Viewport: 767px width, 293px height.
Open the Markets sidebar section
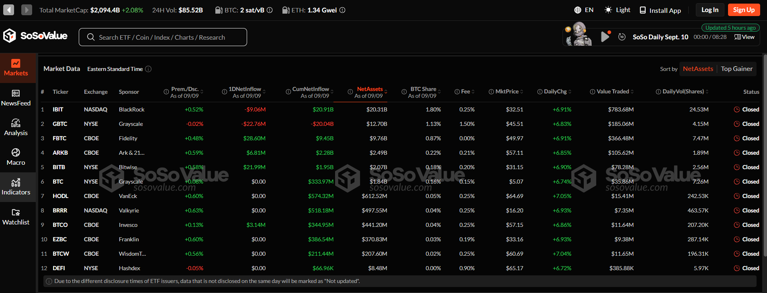[16, 68]
